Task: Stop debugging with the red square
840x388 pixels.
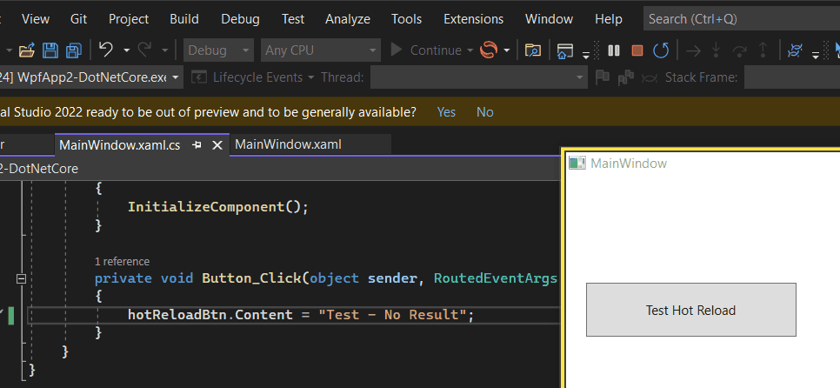Action: [637, 50]
